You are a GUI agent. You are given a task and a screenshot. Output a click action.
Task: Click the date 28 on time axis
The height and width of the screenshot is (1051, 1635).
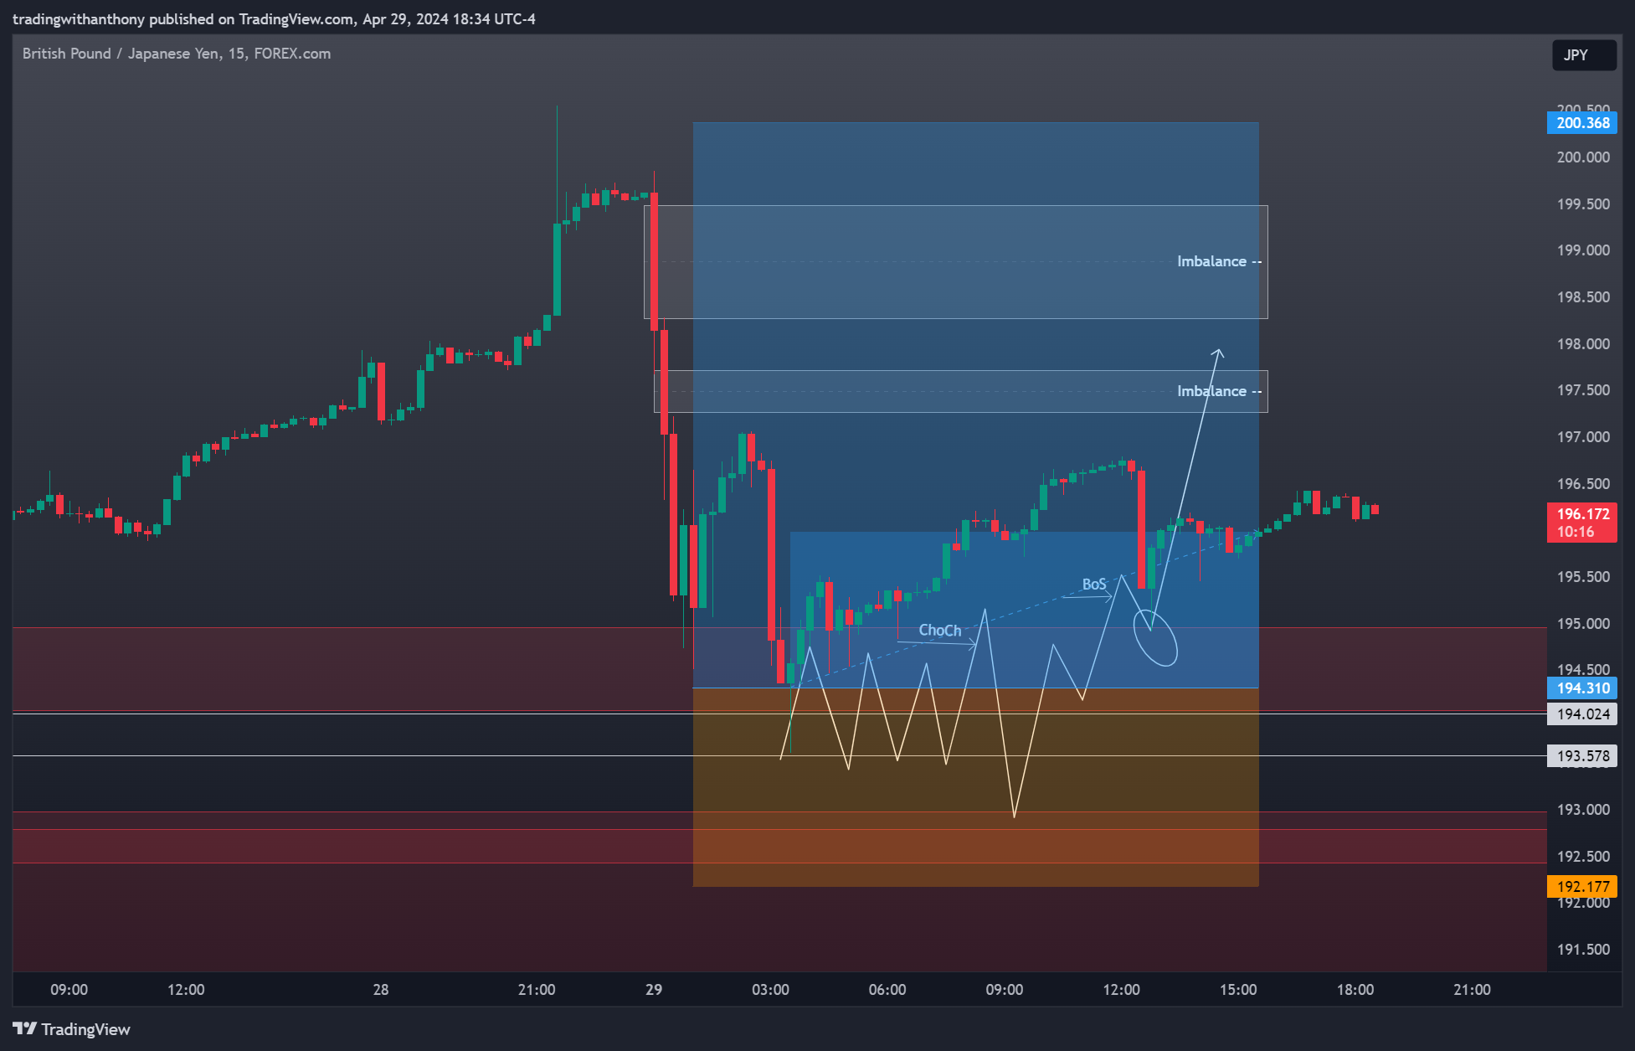[381, 990]
